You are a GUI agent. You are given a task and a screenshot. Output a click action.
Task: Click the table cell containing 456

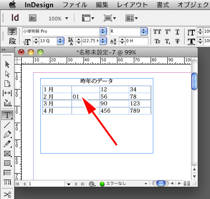pyautogui.click(x=114, y=110)
